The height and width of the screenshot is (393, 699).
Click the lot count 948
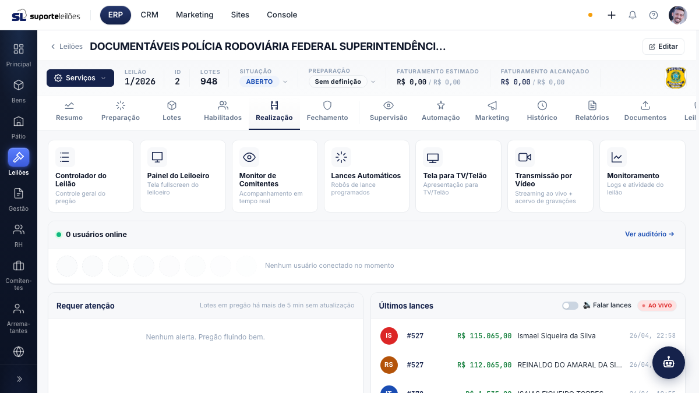(x=209, y=82)
